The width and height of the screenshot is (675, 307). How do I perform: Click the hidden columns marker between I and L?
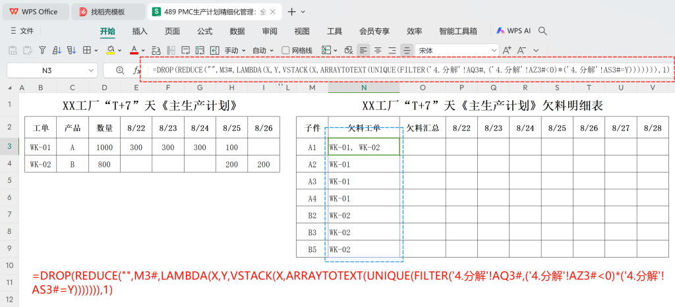click(280, 86)
